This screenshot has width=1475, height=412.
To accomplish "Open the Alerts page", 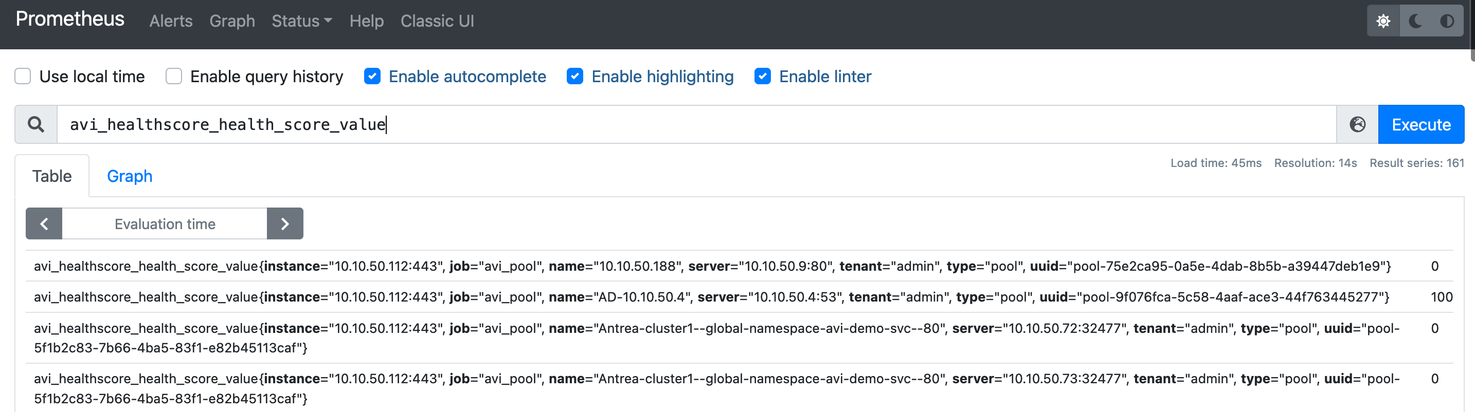I will pos(171,21).
